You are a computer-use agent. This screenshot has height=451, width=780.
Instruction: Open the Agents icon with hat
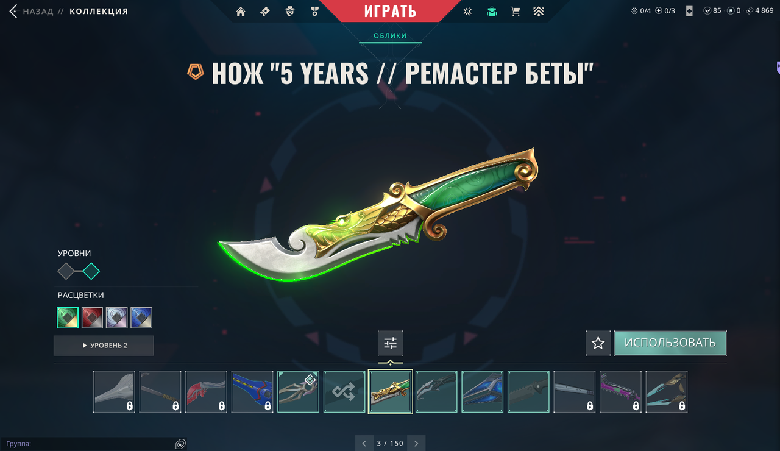click(x=290, y=11)
